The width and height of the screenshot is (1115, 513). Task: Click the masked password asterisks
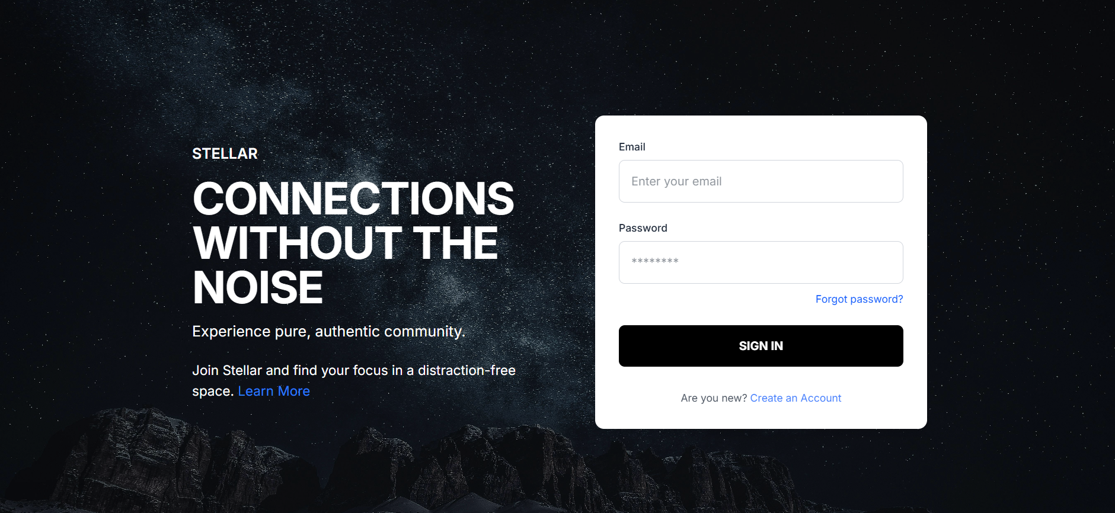tap(652, 262)
